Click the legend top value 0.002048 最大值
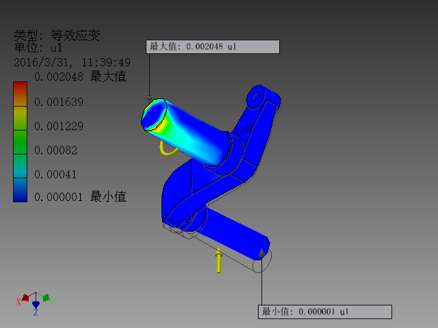 click(81, 77)
